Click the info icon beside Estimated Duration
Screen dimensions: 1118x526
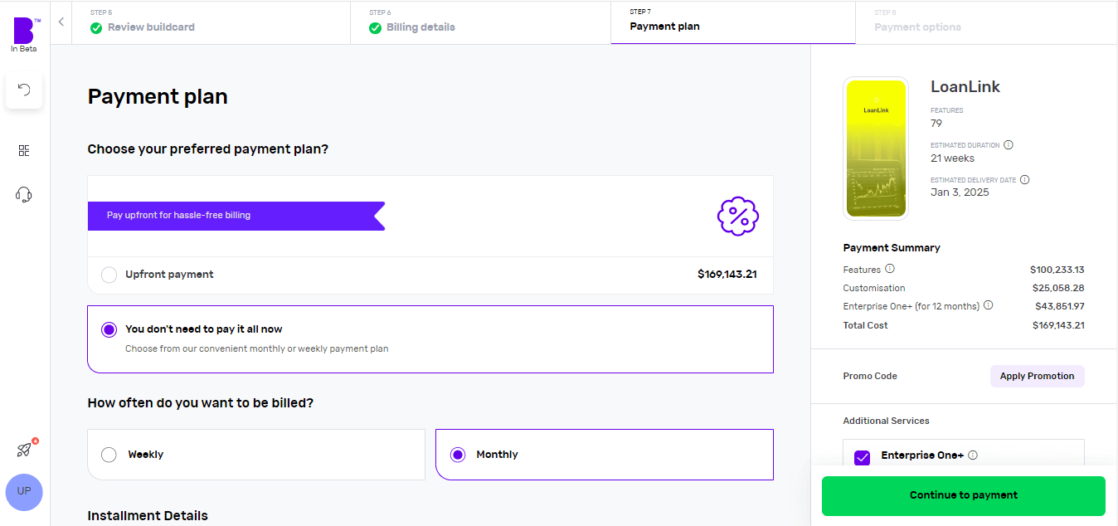tap(1009, 145)
